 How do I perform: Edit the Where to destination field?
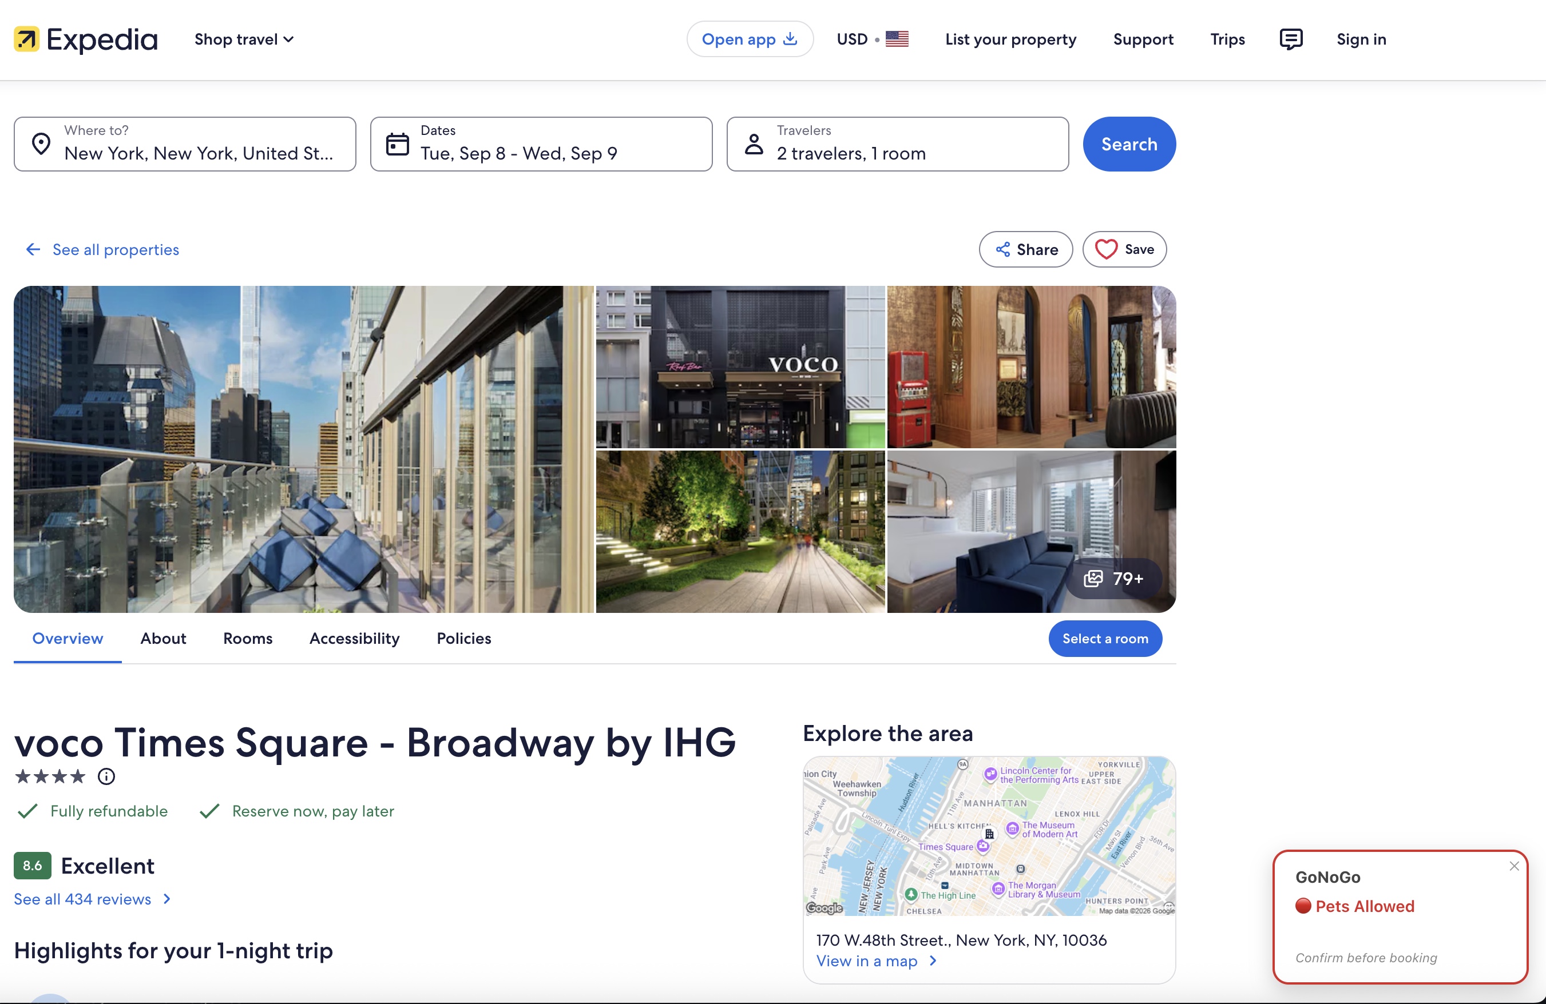(x=185, y=144)
